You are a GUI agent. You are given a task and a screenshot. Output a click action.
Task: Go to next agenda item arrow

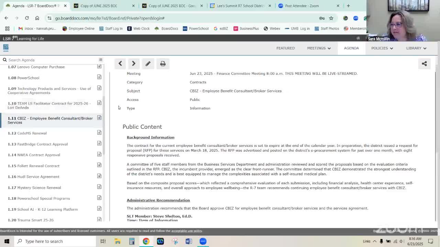[x=134, y=63]
